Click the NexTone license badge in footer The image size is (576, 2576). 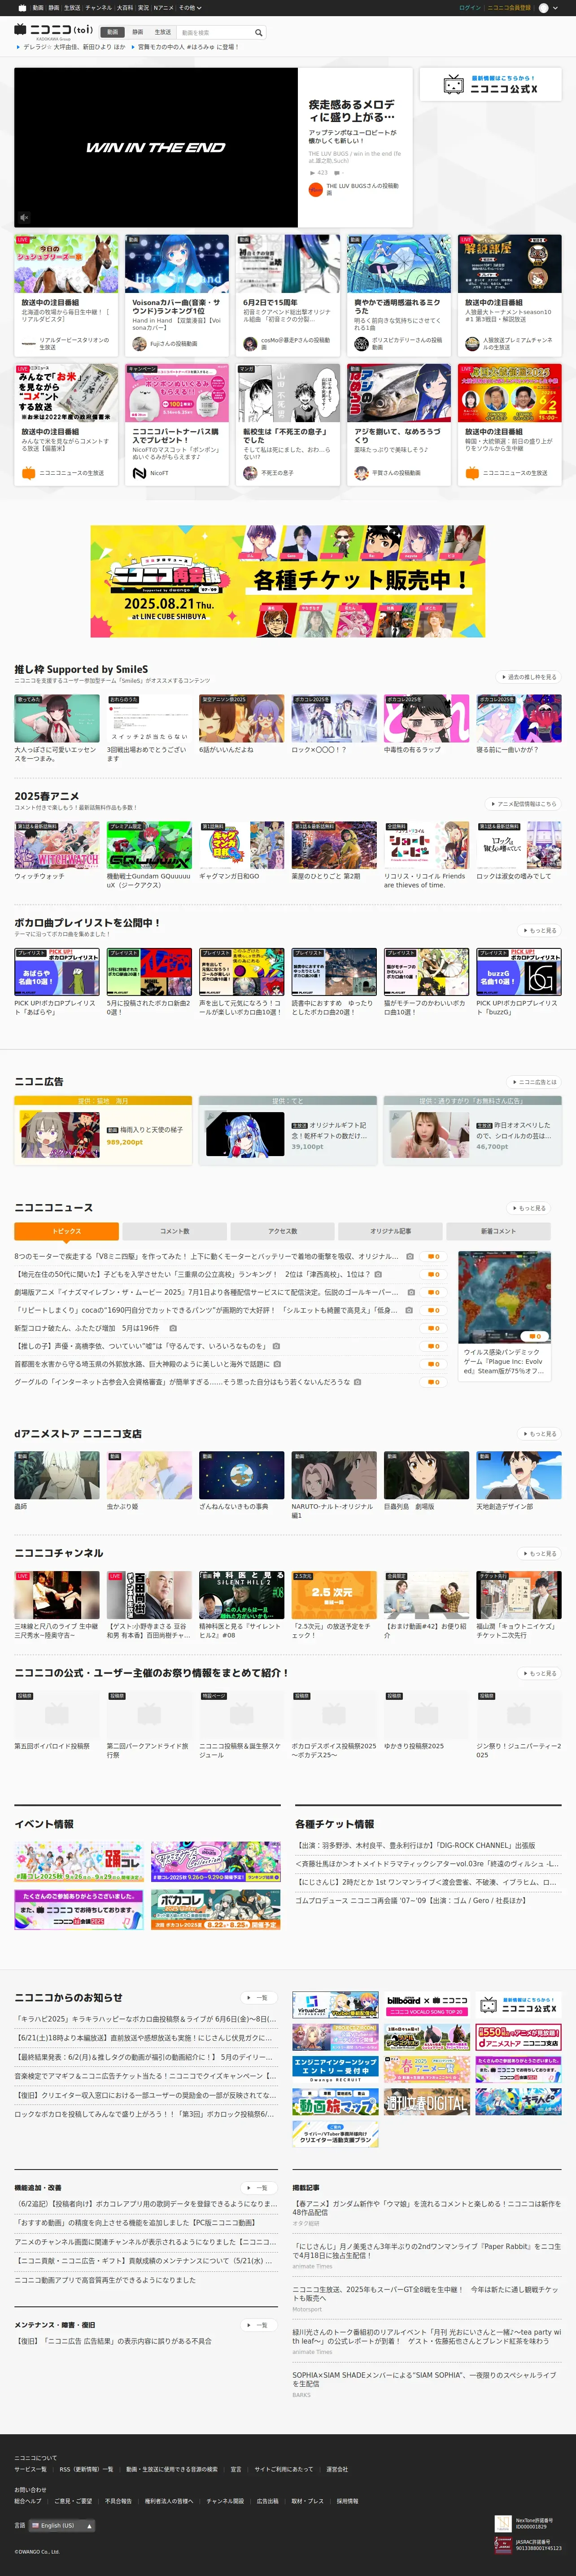pyautogui.click(x=503, y=2523)
